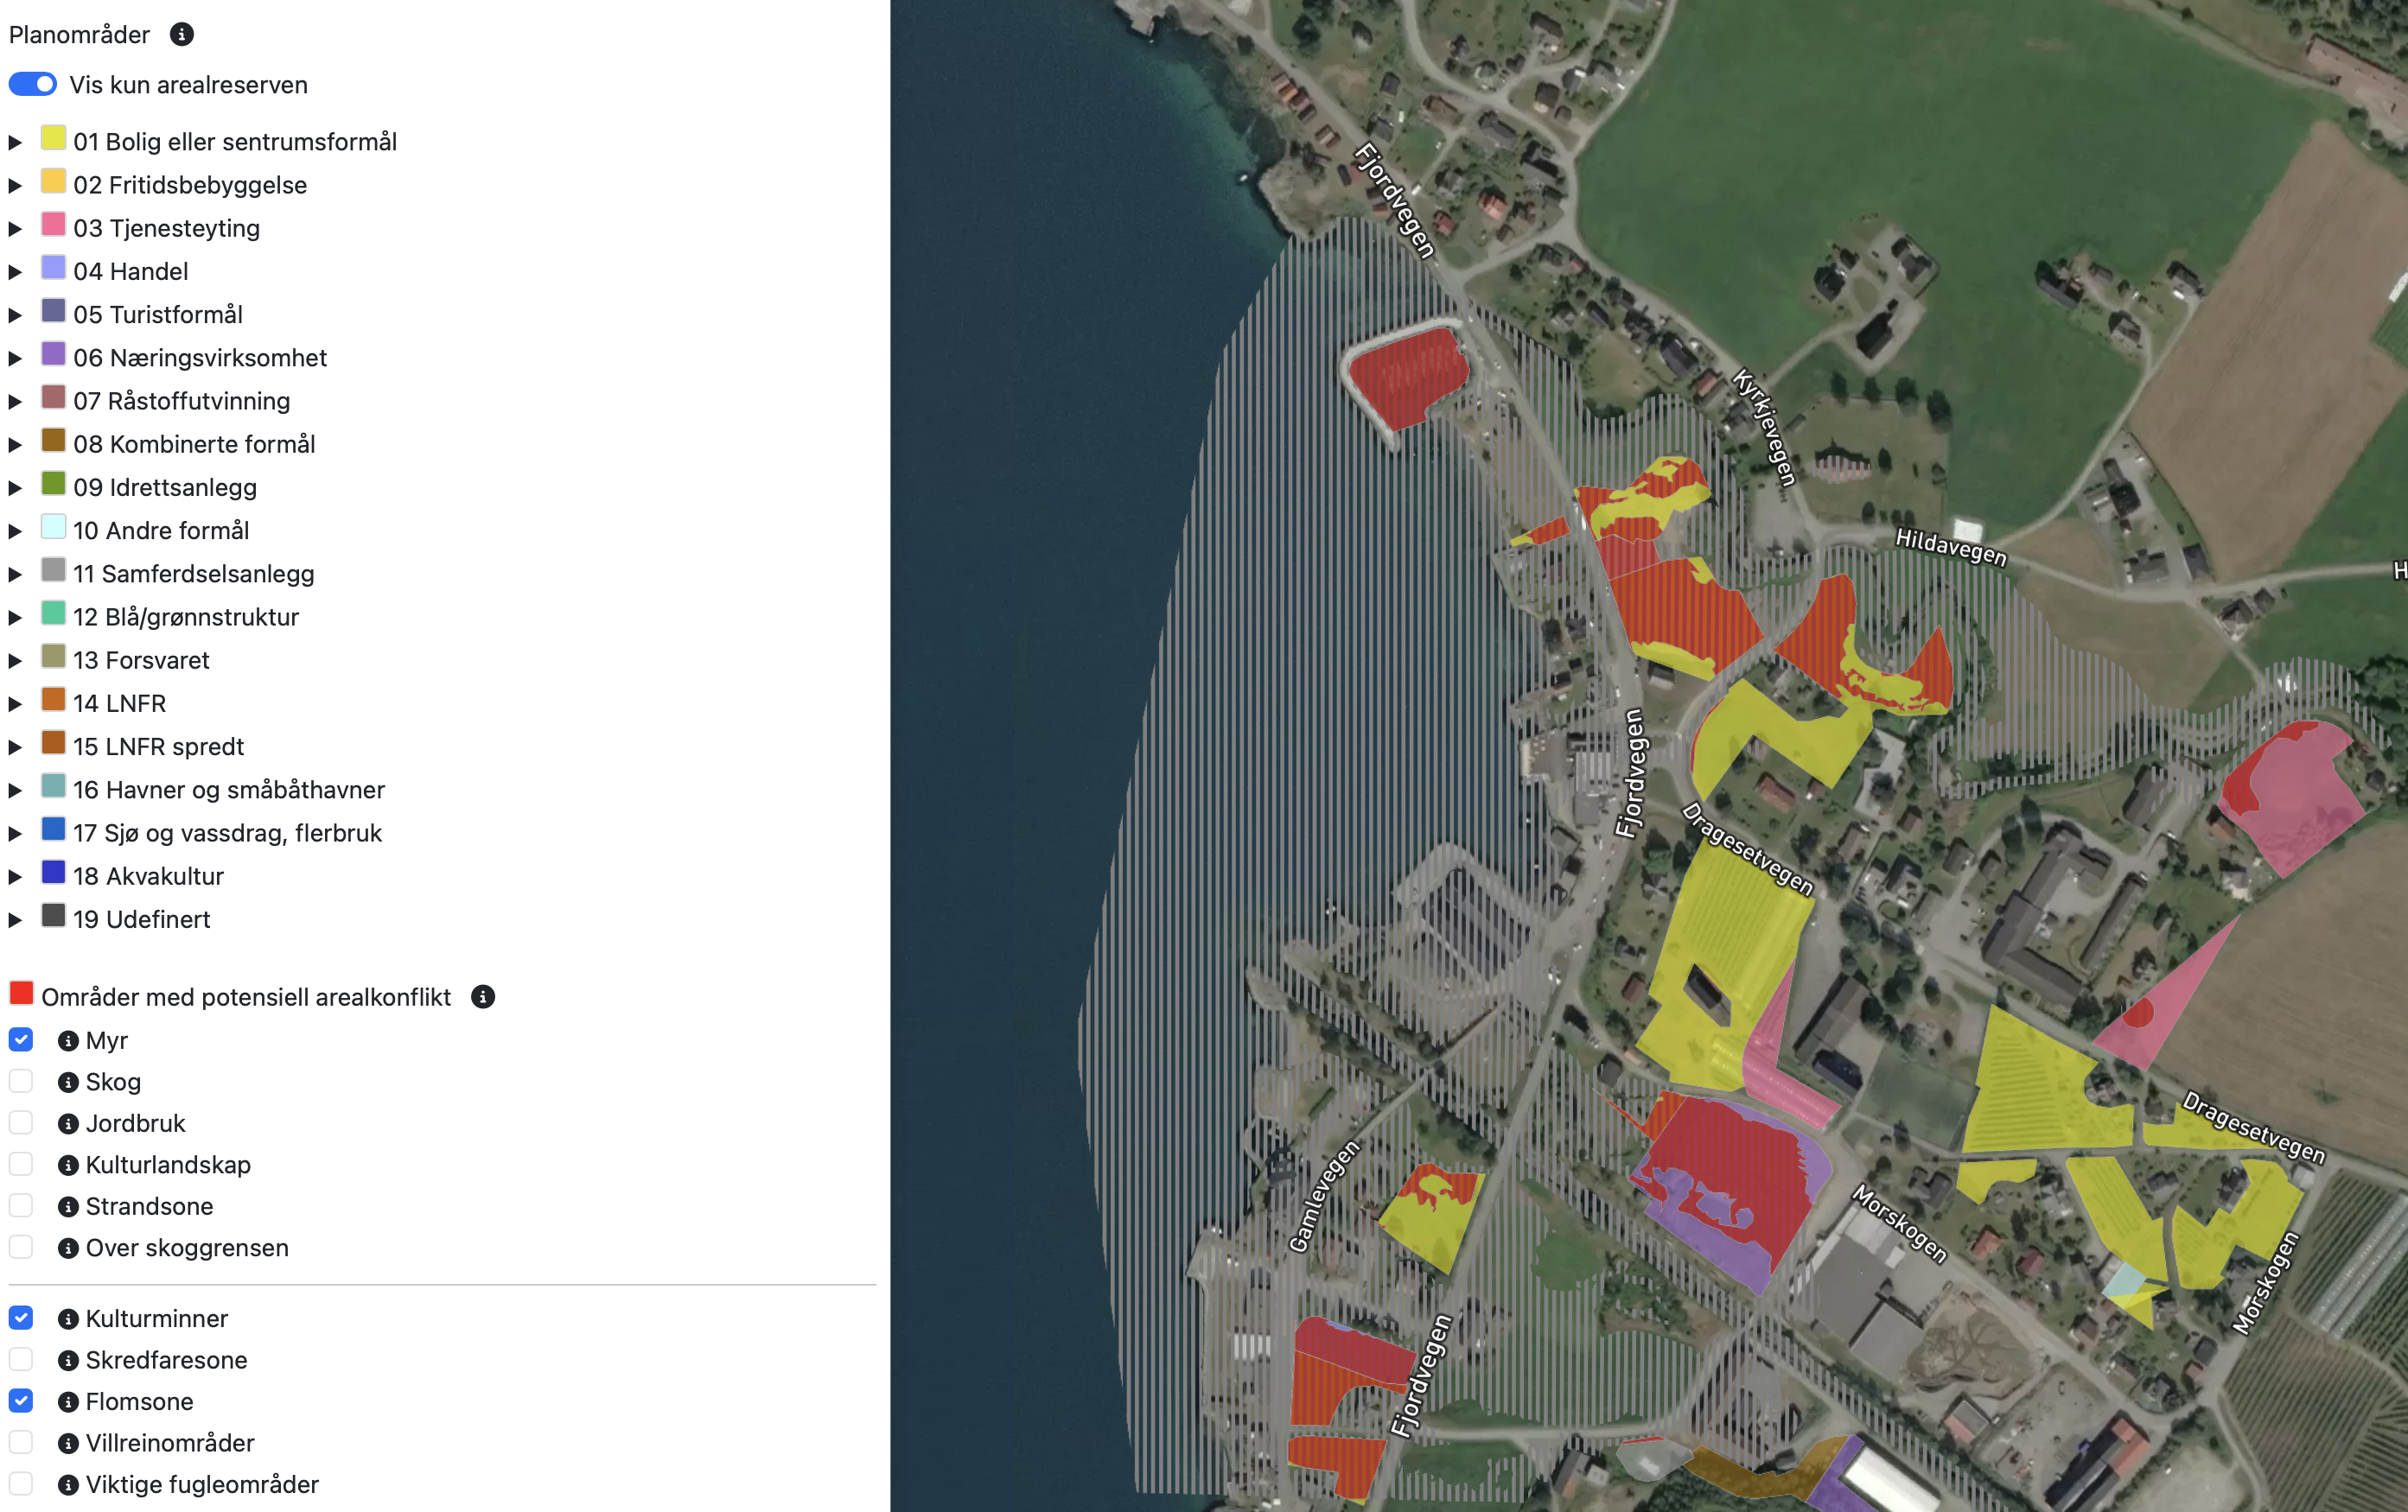Open info icon for potensiell arealkonflikt
Viewport: 2408px width, 1512px height.
click(482, 997)
